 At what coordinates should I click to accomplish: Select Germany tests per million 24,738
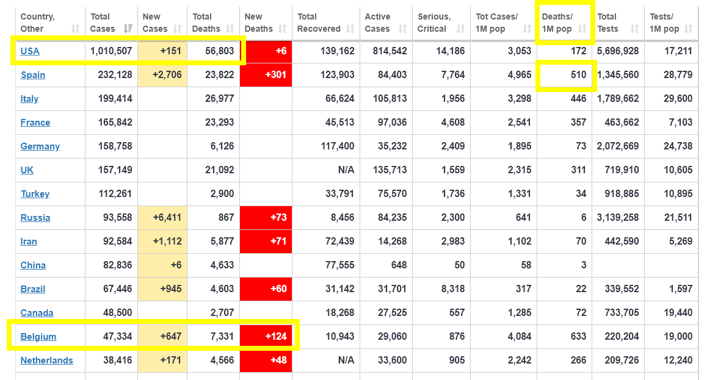click(678, 146)
